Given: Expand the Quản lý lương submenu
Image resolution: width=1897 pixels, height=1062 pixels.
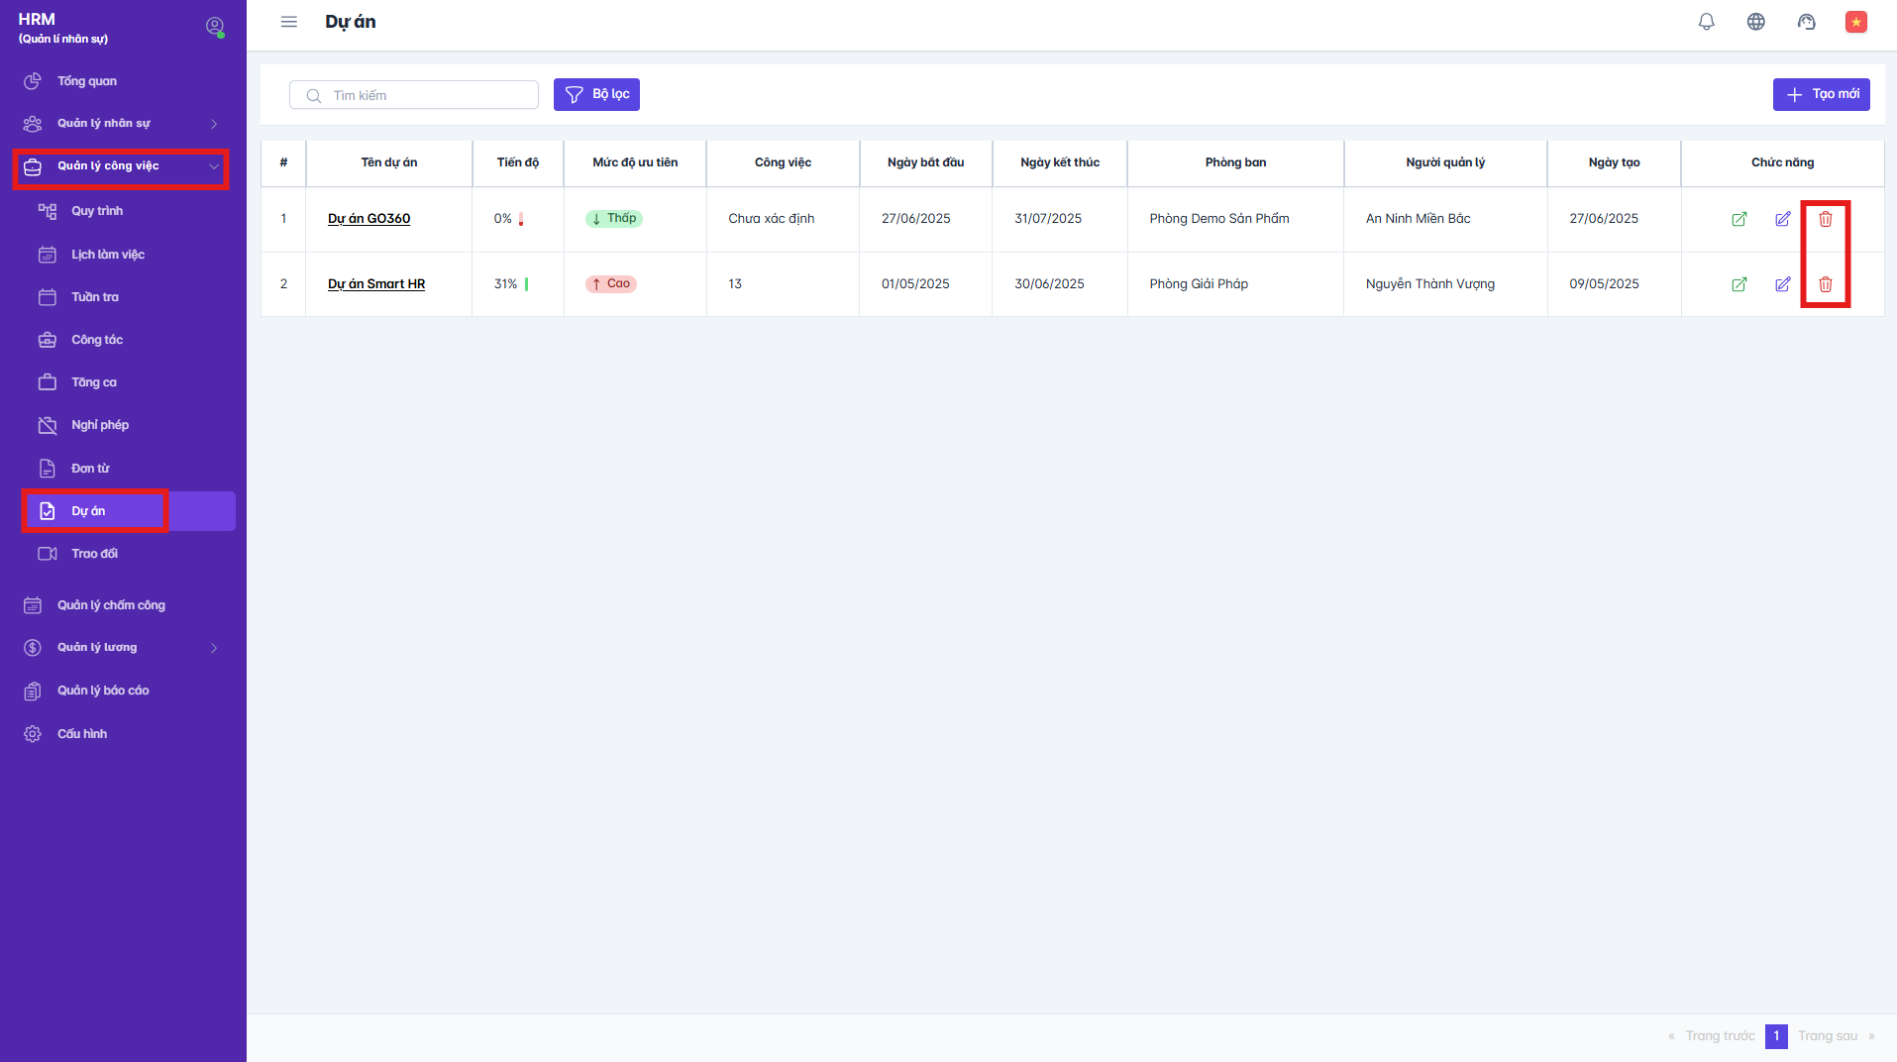Looking at the screenshot, I should [214, 648].
